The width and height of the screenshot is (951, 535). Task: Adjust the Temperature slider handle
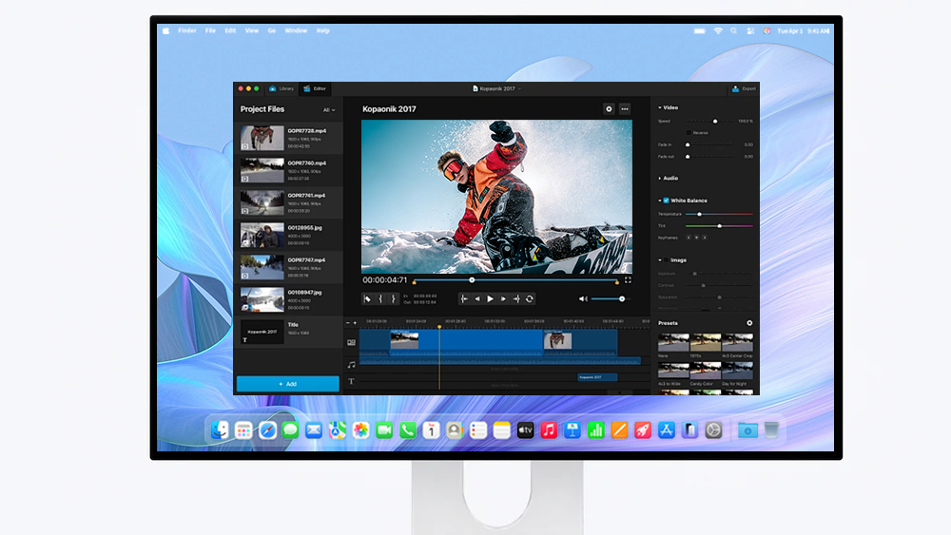pos(699,214)
